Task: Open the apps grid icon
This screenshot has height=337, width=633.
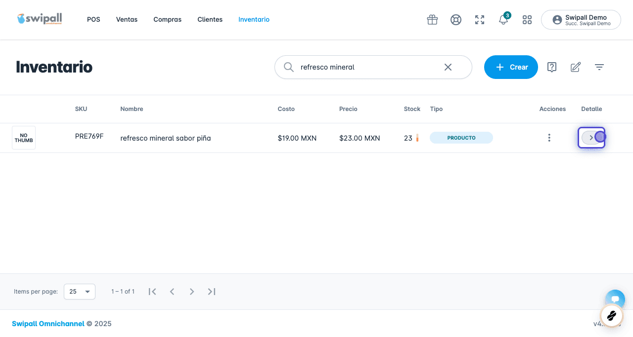Action: pyautogui.click(x=527, y=20)
